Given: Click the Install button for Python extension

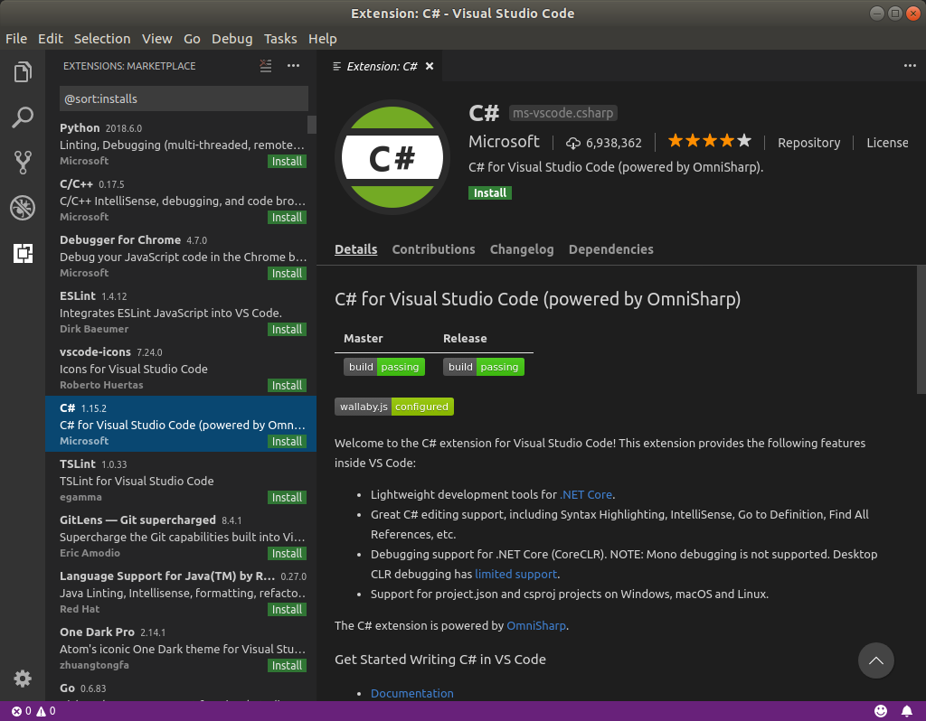Looking at the screenshot, I should (x=287, y=161).
